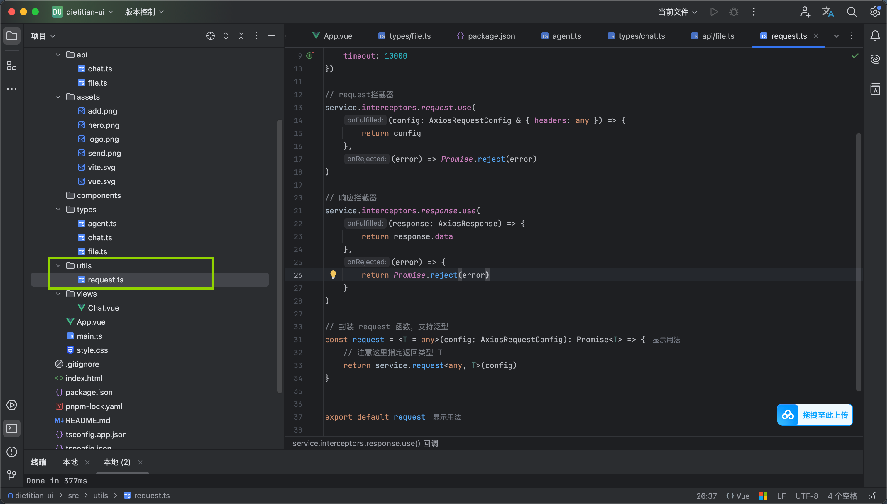887x504 pixels.
Task: Switch to the package.json editor tab
Action: point(486,36)
